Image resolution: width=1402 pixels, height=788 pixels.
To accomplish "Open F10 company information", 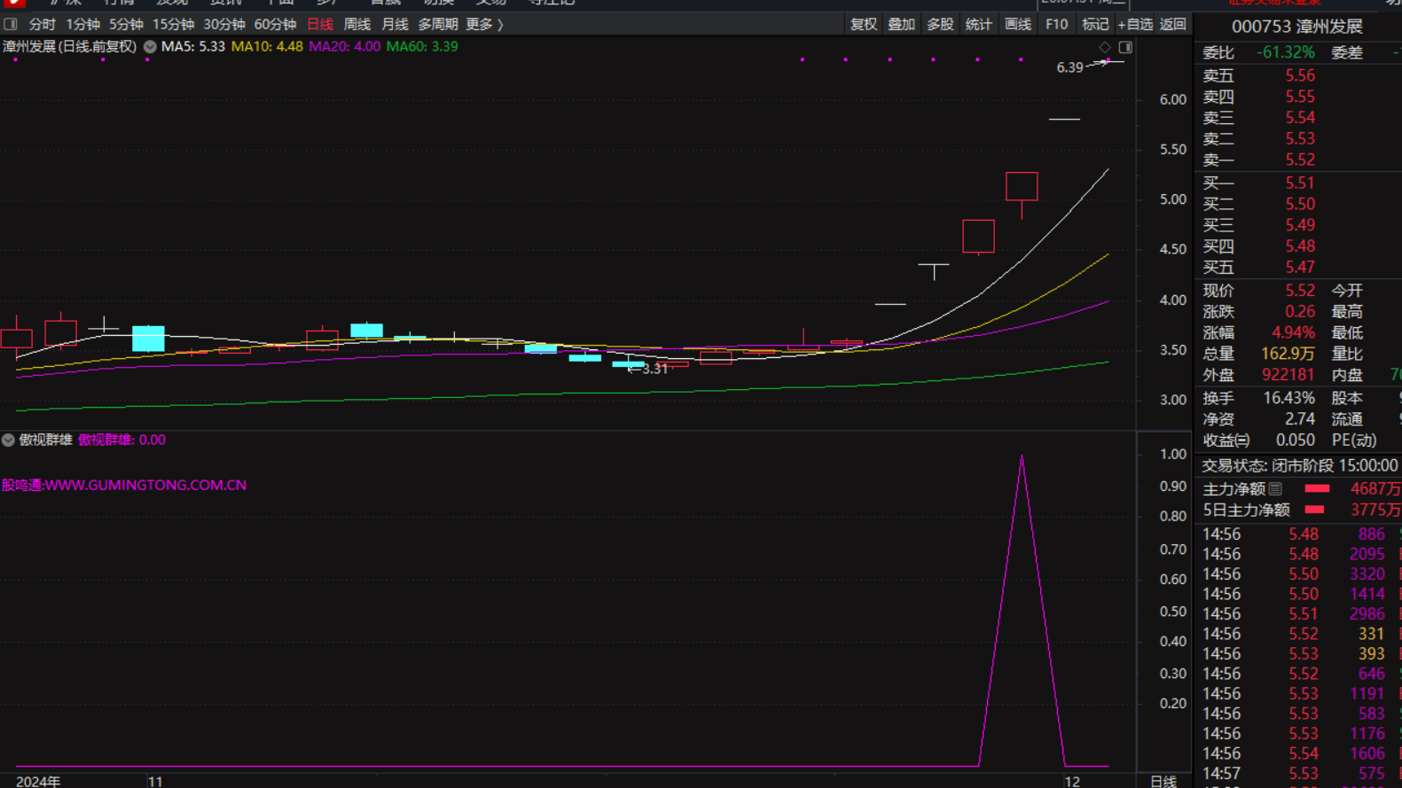I will coord(1056,25).
